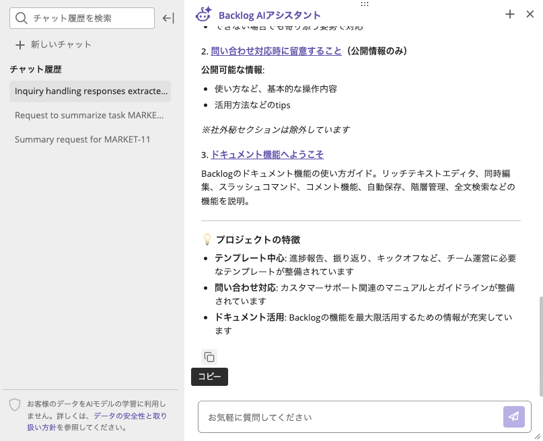Grab the drag handle dots at top
Image resolution: width=543 pixels, height=441 pixels.
[364, 4]
